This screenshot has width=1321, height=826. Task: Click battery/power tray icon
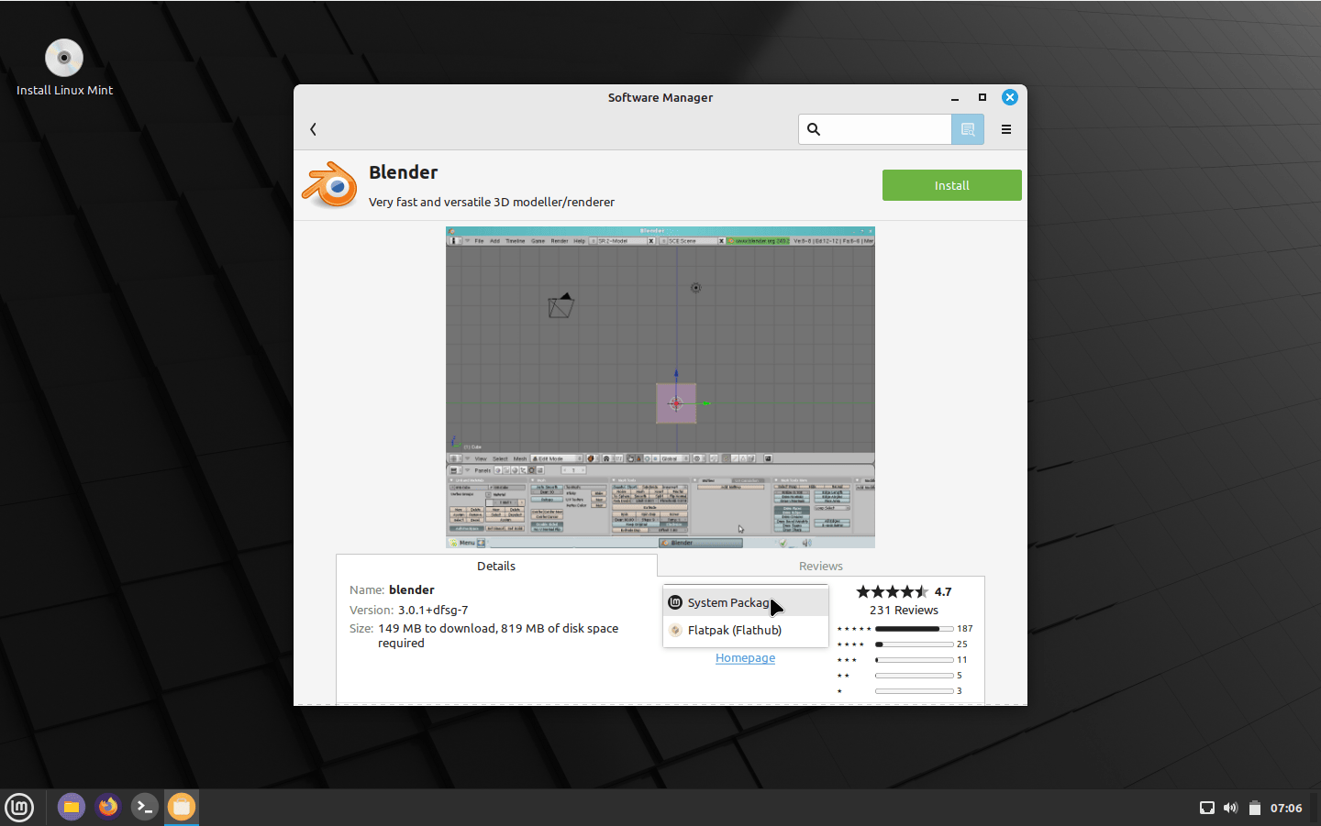pyautogui.click(x=1254, y=808)
